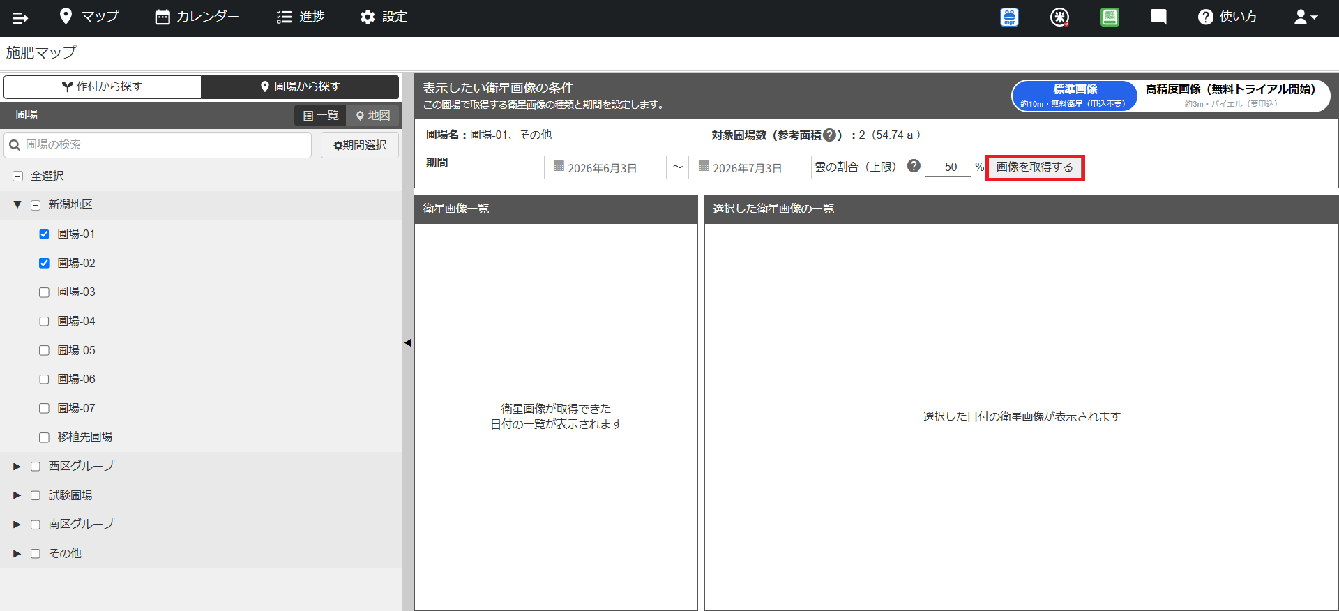Check the その他 group checkbox
The height and width of the screenshot is (611, 1339).
(x=36, y=554)
